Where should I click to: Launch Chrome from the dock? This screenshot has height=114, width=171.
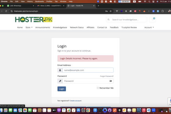pyautogui.click(x=88, y=110)
